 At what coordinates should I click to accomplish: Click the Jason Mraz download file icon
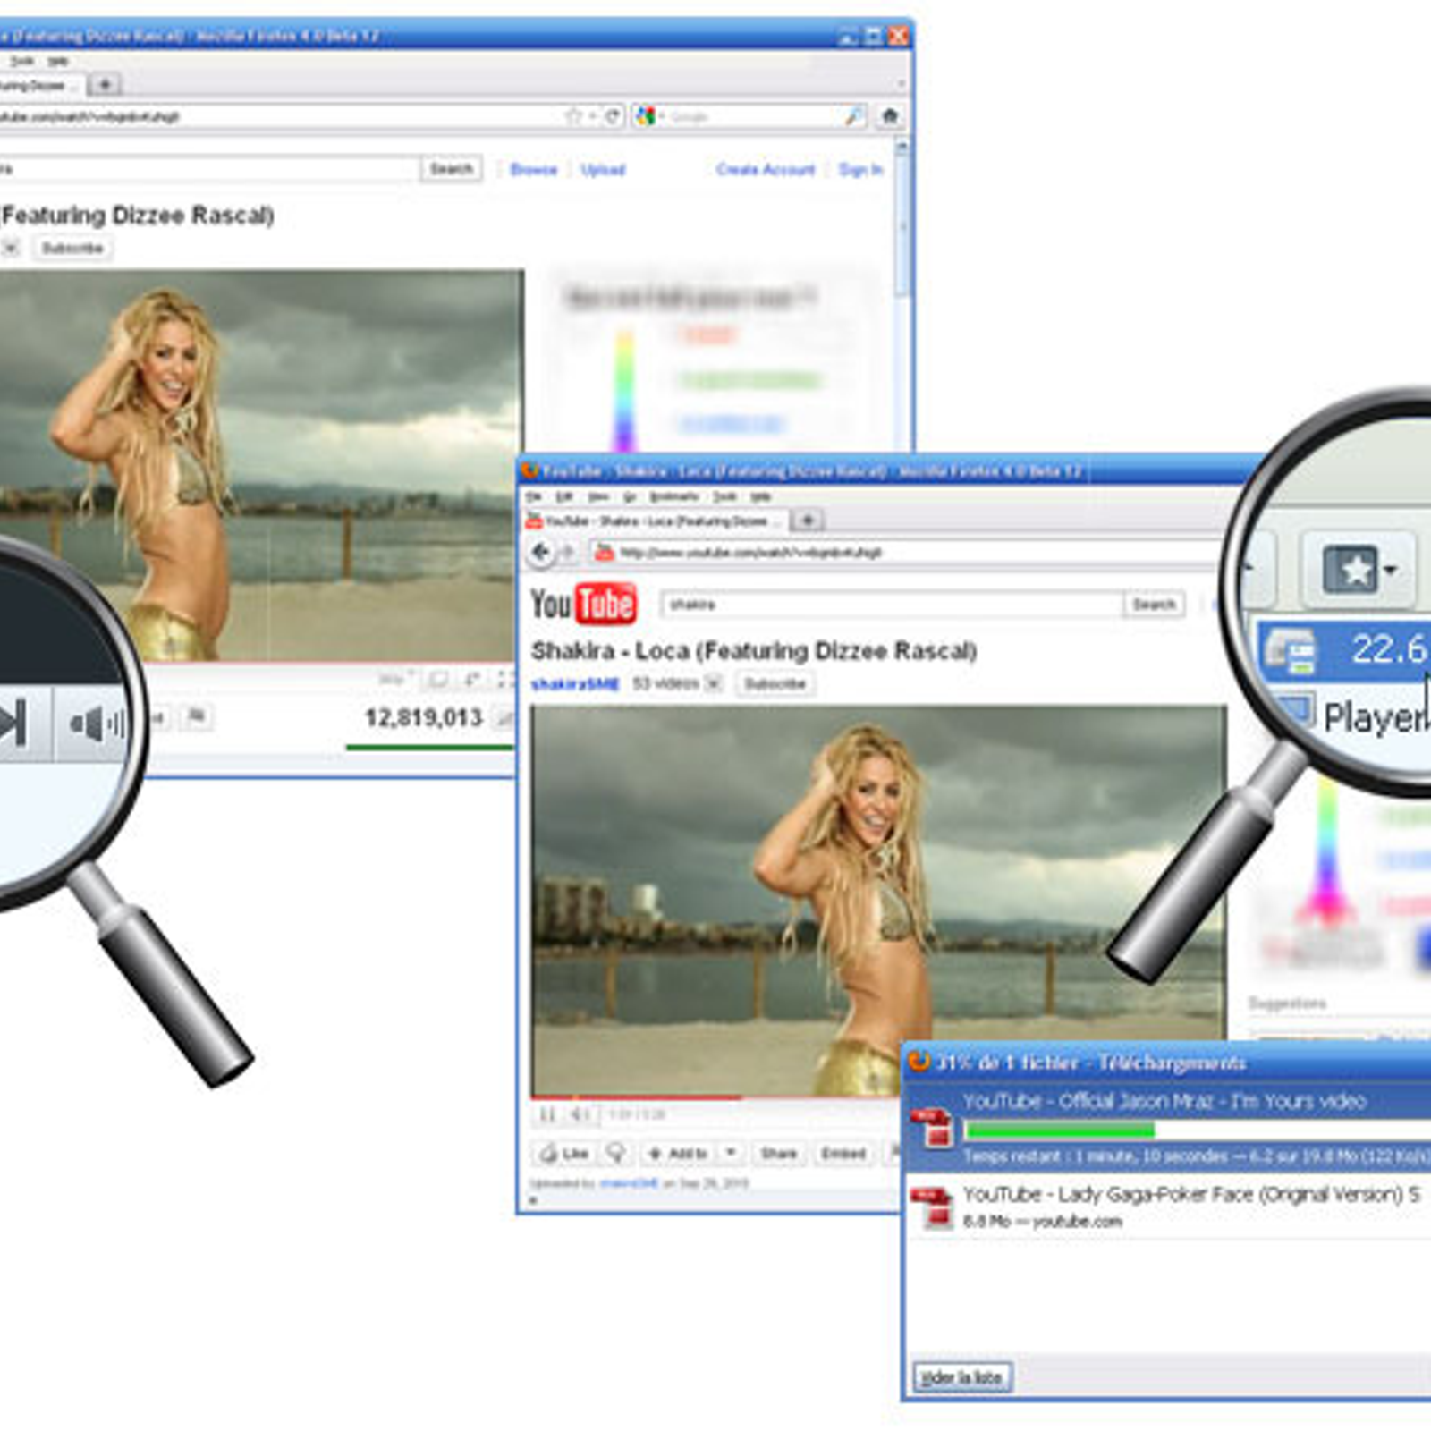pos(932,1127)
